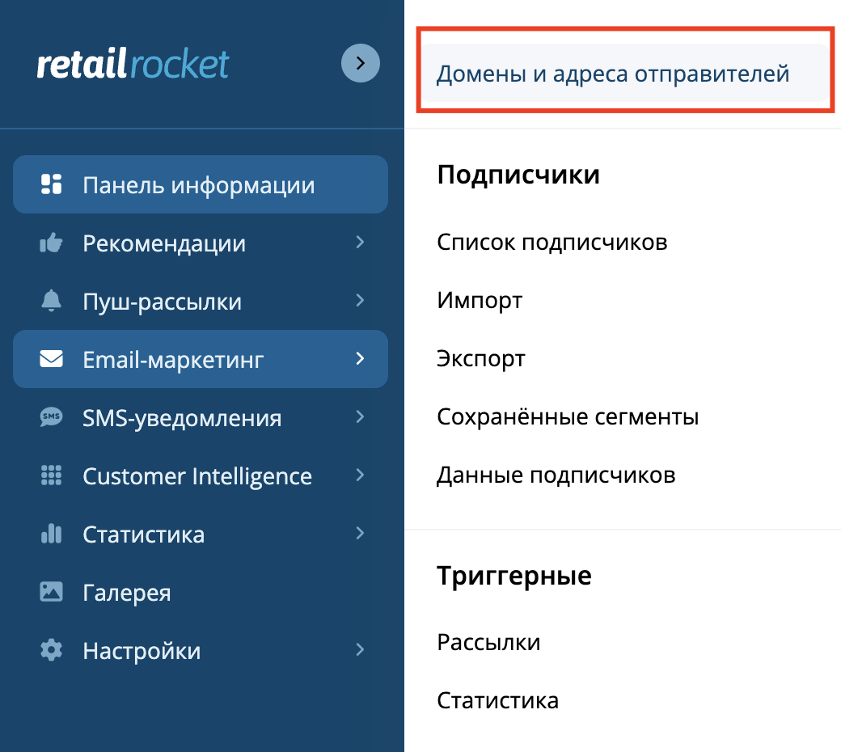Click the gear icon for Настройки
The image size is (841, 752).
pyautogui.click(x=51, y=650)
